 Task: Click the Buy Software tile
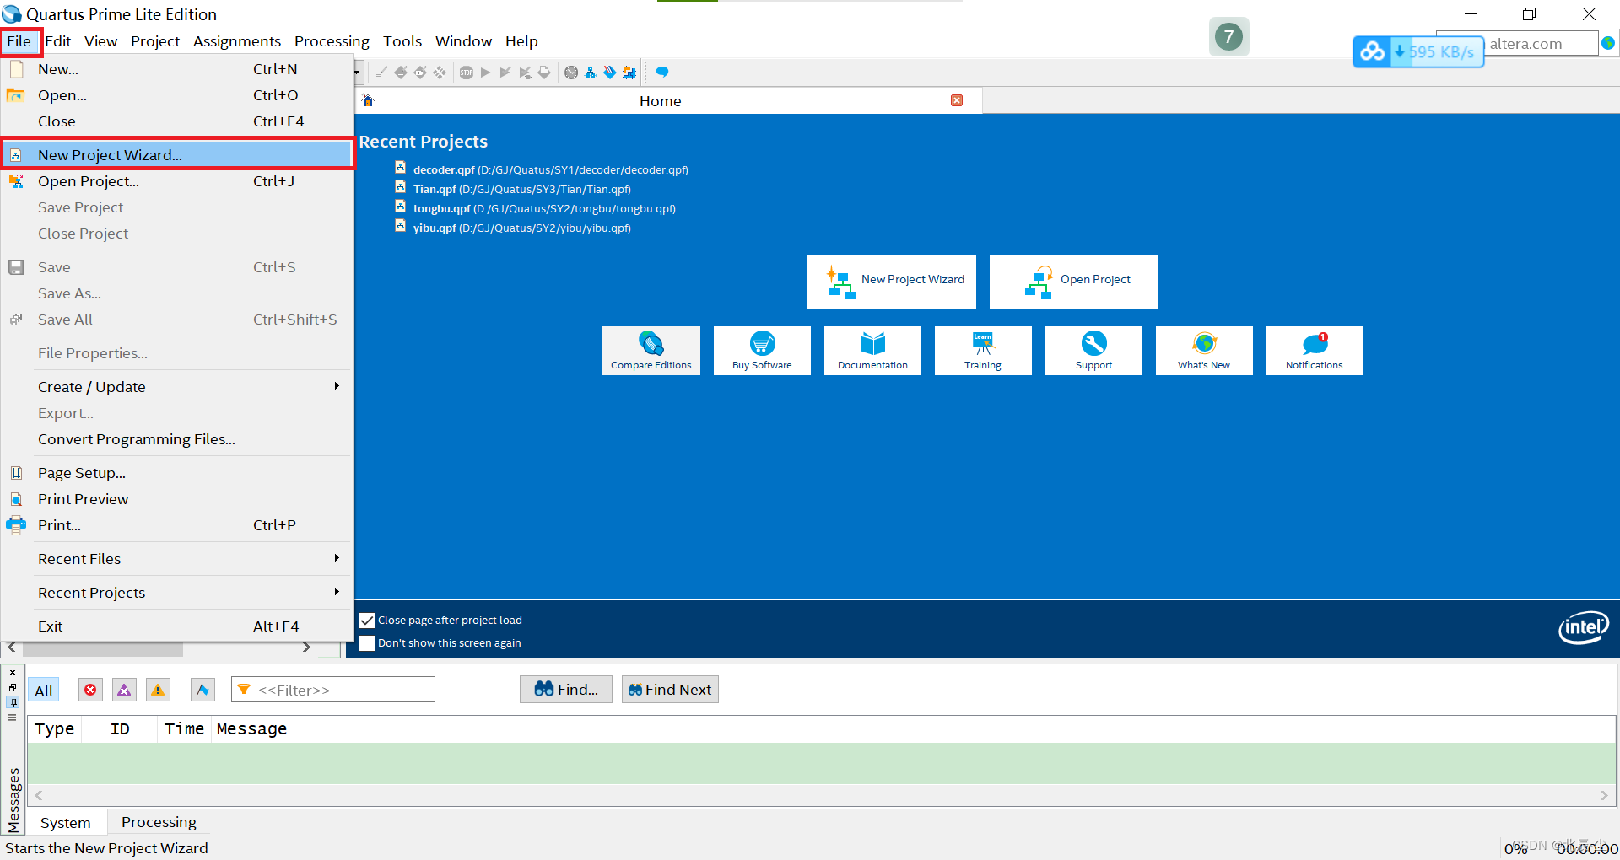(762, 351)
